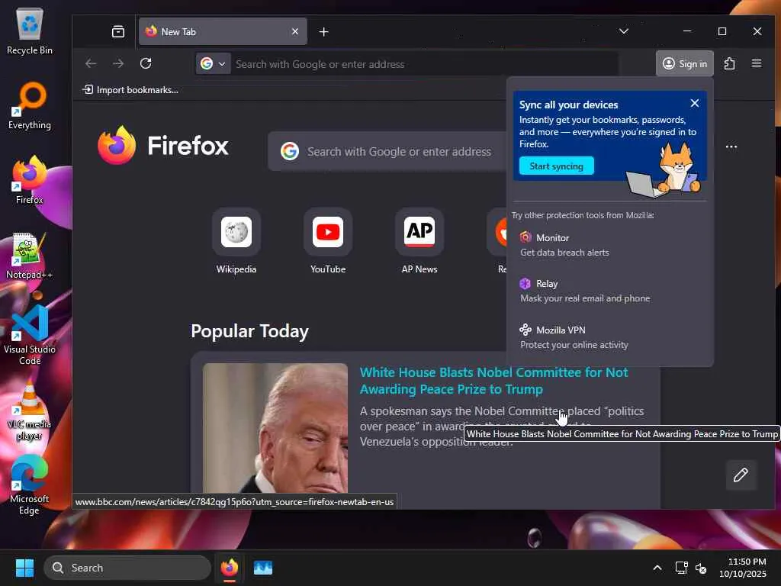This screenshot has width=781, height=586.
Task: Open the Firefox application menu
Action: [x=757, y=64]
